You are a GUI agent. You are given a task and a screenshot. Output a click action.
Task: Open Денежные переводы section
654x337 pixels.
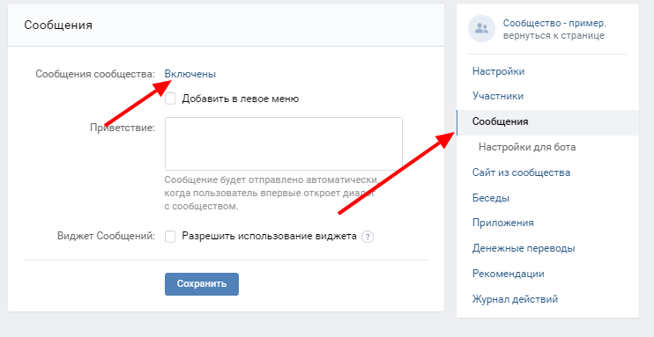coord(524,248)
